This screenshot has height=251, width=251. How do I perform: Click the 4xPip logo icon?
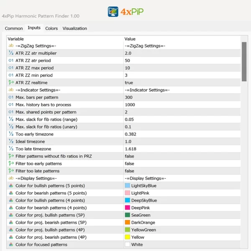113,11
